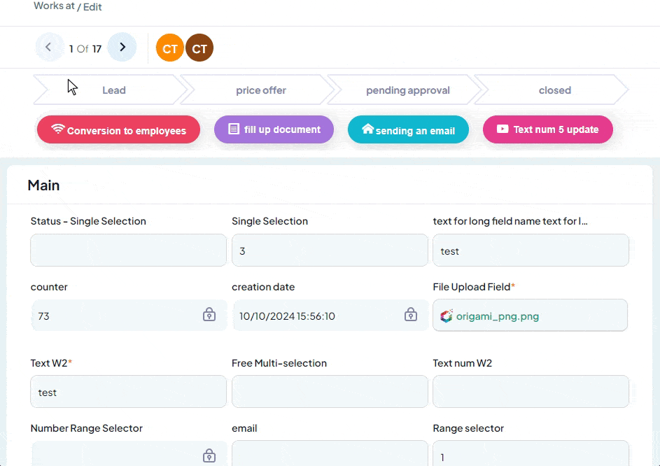Select the Lead stage
Screen dimensions: 660x466
[x=111, y=90]
